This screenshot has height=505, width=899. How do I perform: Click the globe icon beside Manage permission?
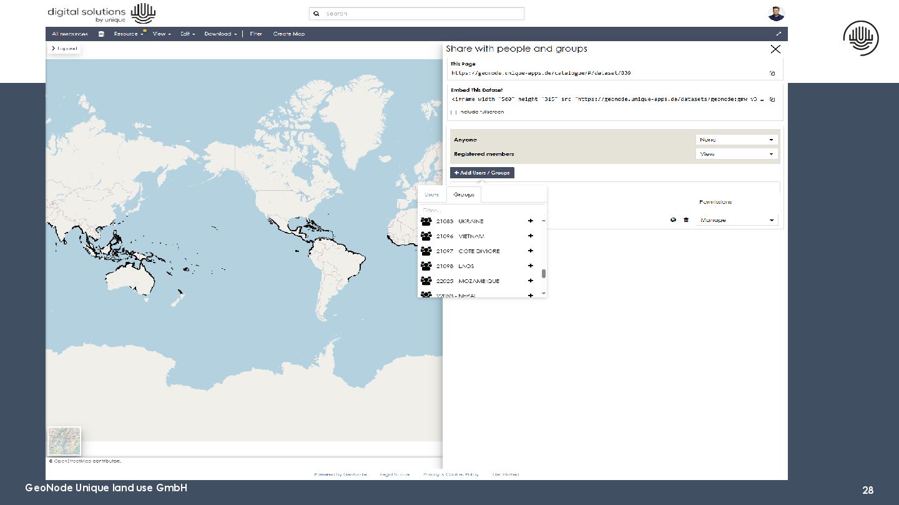(673, 220)
